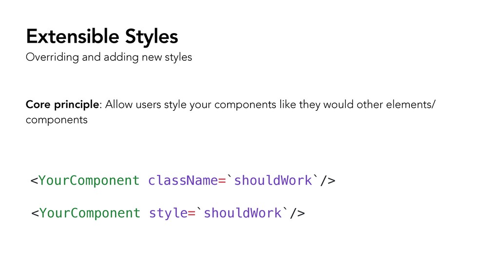Click the opening '<' of the style line
The width and height of the screenshot is (499, 280).
[x=35, y=213]
